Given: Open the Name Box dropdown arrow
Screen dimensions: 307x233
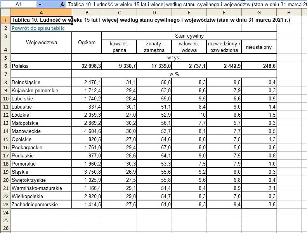Looking at the screenshot, I should click(x=40, y=4).
